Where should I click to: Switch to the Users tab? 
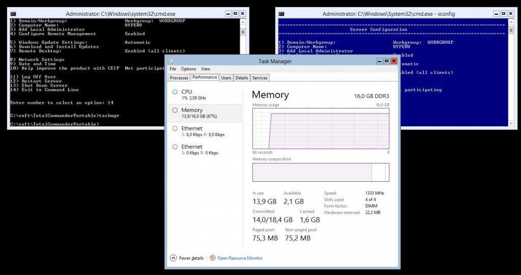[226, 78]
